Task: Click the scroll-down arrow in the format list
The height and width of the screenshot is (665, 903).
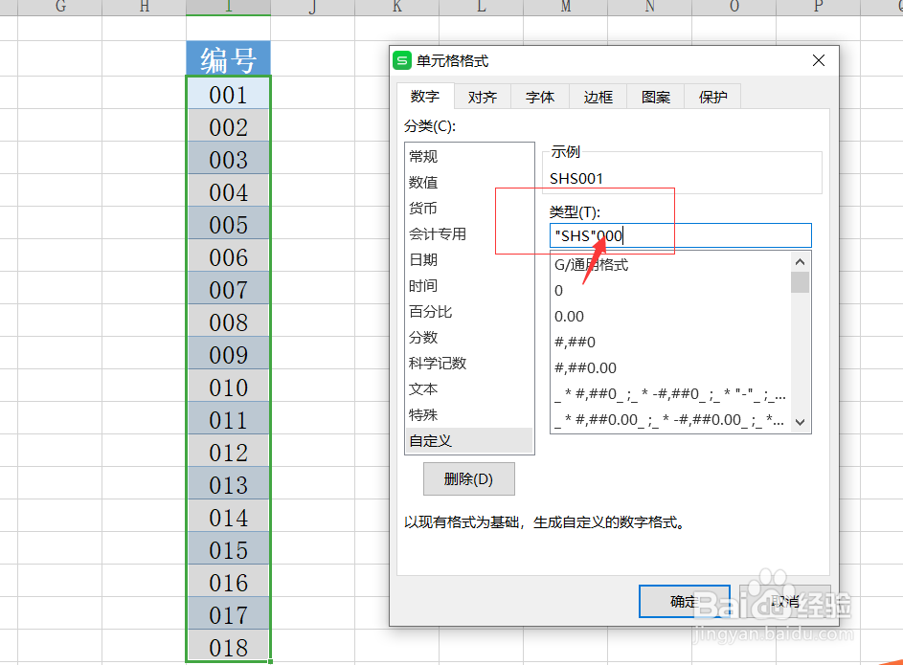Action: (800, 422)
